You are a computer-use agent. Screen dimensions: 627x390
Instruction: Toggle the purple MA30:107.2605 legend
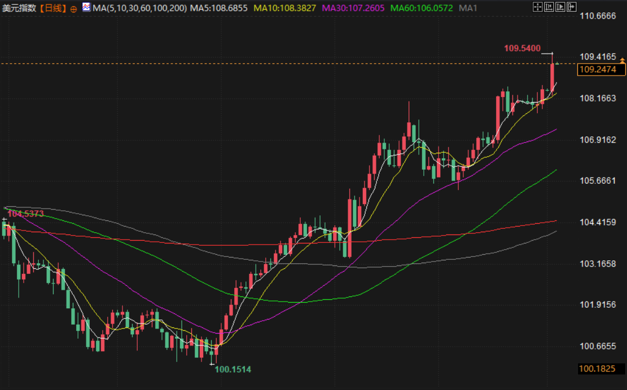(x=353, y=8)
